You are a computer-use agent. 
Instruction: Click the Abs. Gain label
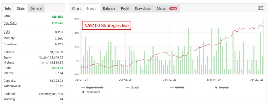[10, 23]
